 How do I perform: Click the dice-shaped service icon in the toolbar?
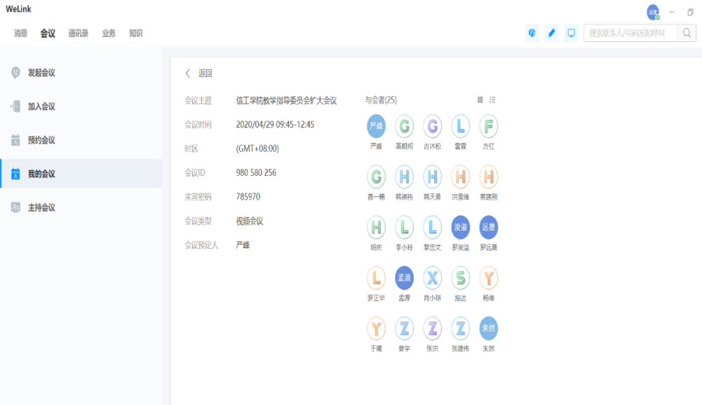coord(532,32)
